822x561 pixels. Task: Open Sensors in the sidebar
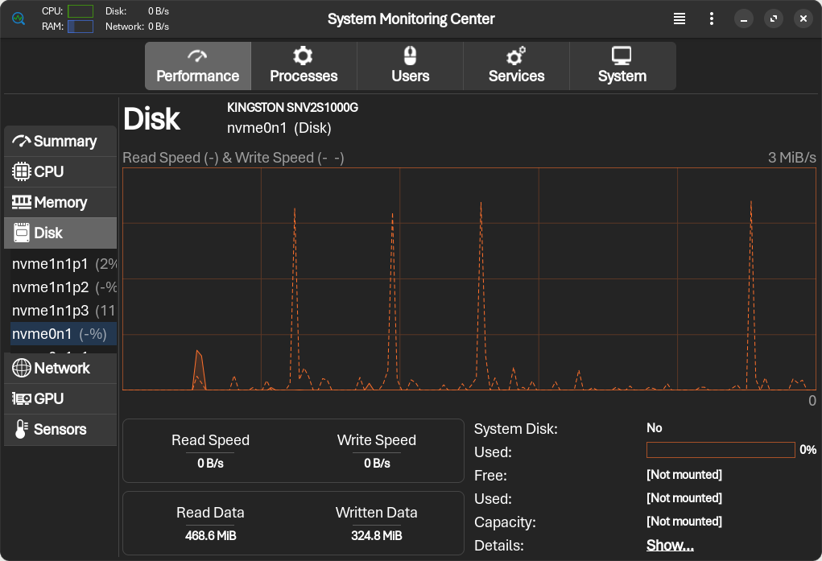[60, 430]
